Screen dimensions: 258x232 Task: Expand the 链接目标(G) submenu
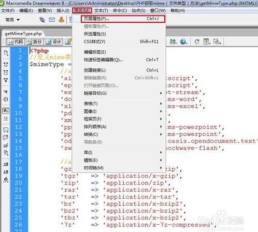pyautogui.click(x=119, y=93)
